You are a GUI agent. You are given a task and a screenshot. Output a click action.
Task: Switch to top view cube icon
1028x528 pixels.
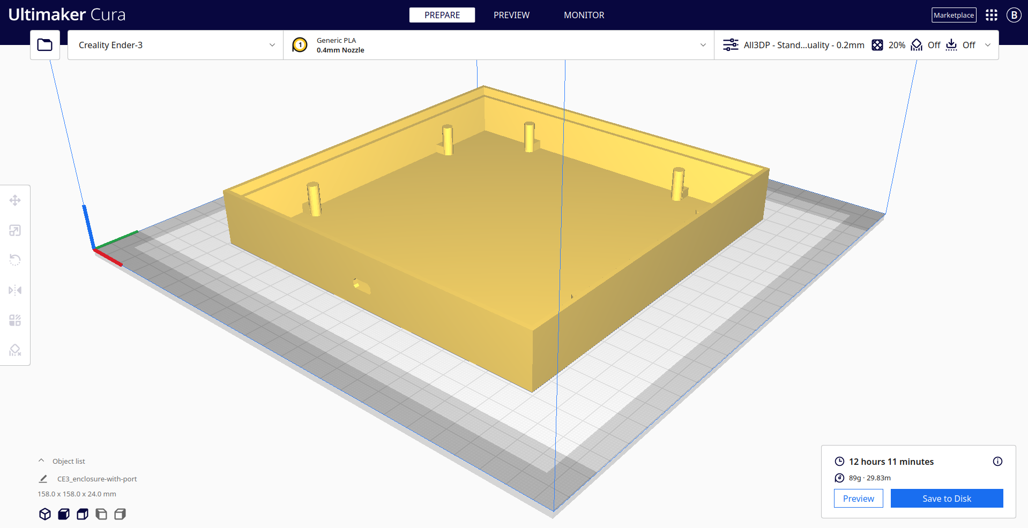83,514
